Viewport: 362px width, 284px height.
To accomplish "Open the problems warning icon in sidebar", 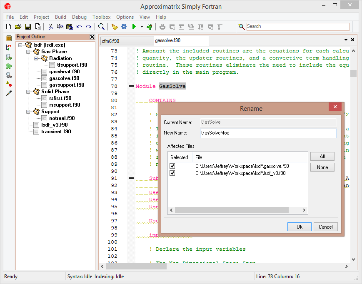I will [8, 84].
